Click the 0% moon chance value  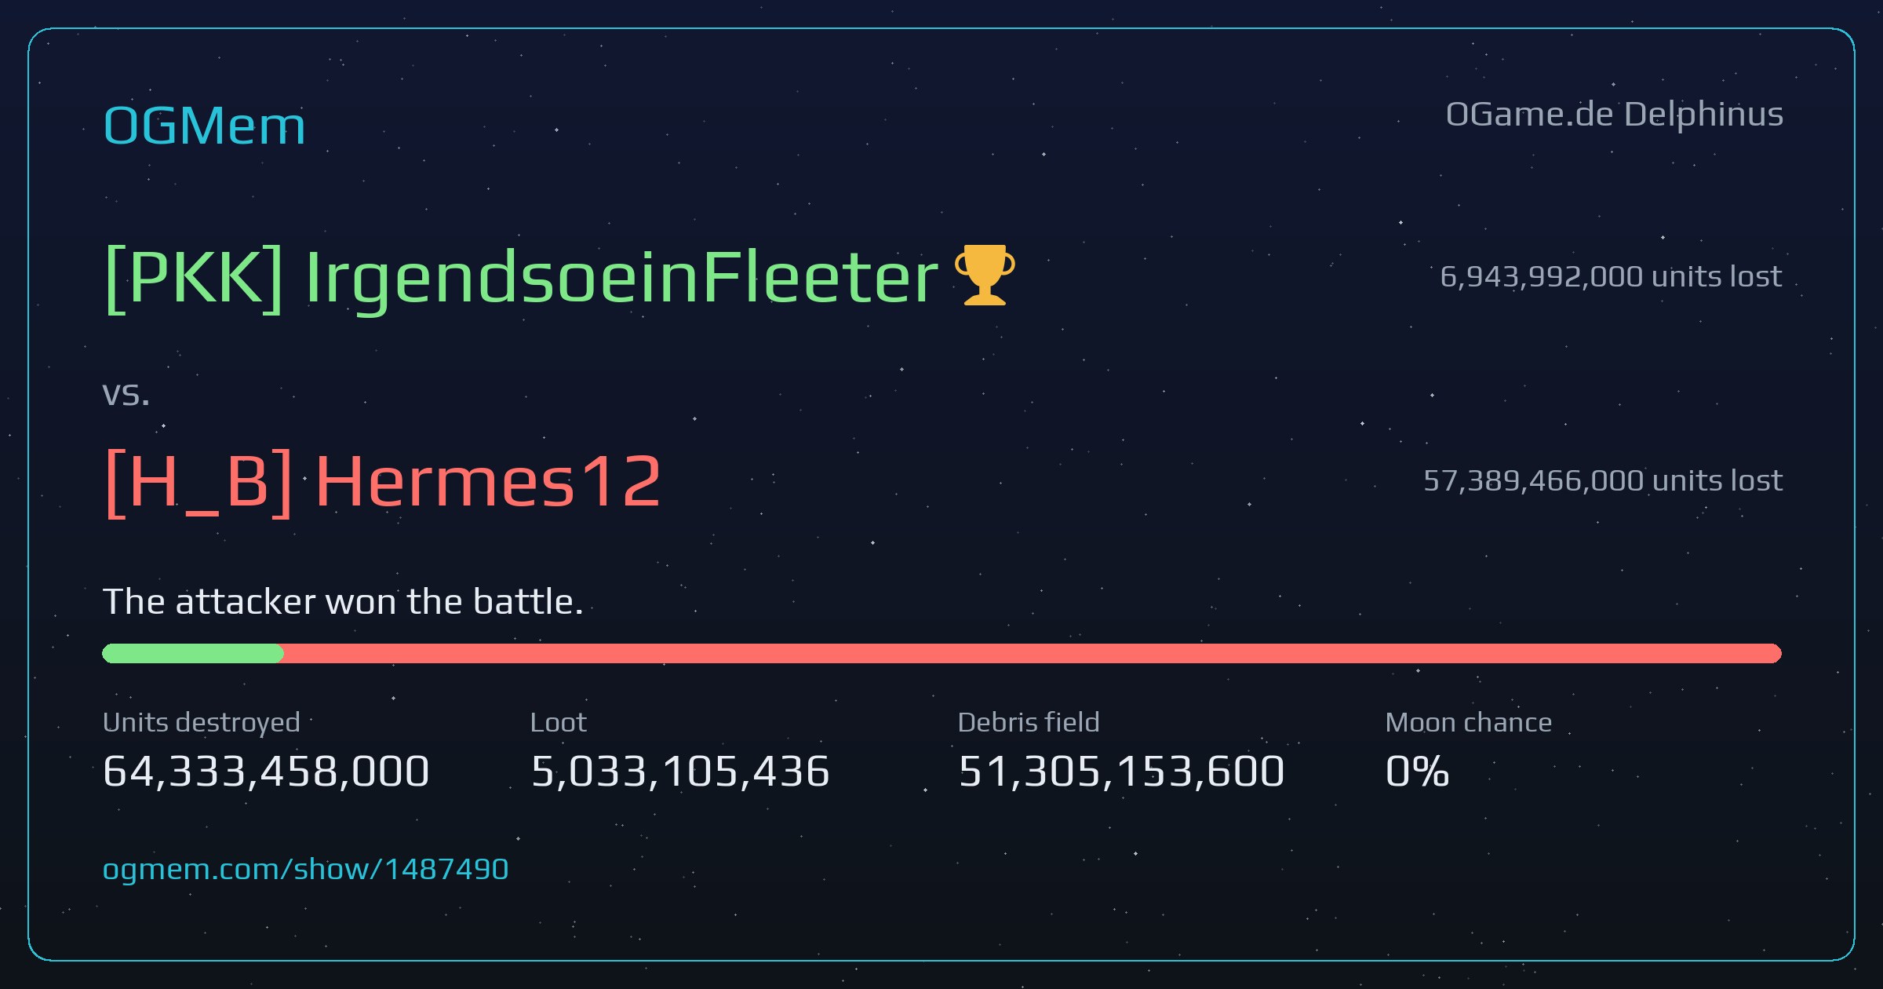[1417, 771]
